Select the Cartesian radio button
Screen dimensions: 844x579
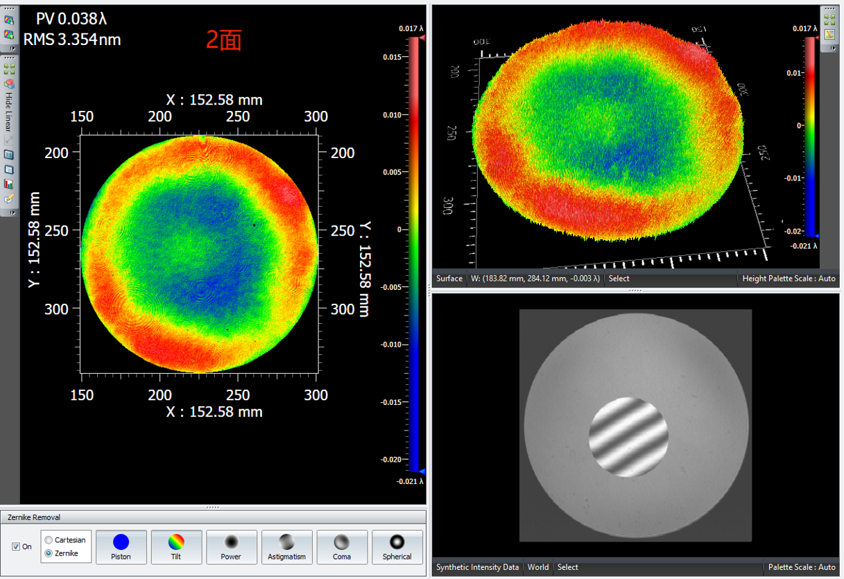(49, 540)
